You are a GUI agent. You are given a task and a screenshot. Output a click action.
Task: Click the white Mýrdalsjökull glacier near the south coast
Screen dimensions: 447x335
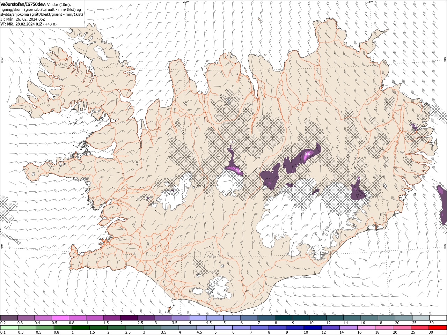click(x=218, y=288)
